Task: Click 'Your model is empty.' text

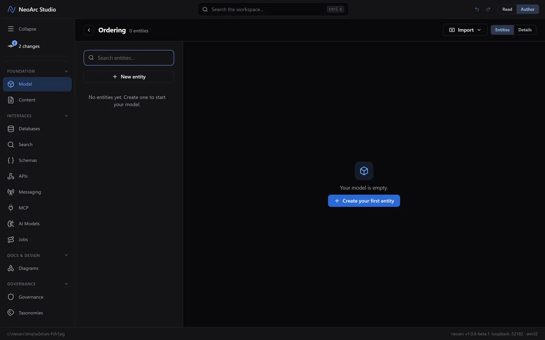Action: (x=364, y=188)
